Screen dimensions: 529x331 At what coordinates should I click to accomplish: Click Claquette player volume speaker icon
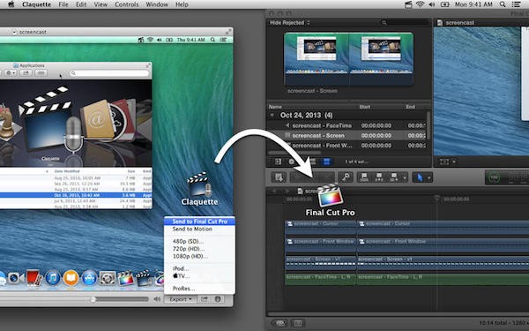click(157, 299)
